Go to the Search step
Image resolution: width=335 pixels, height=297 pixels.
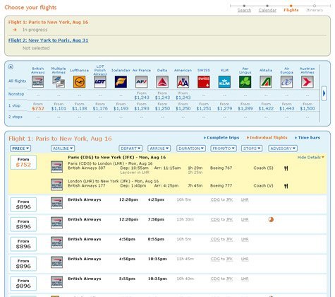click(x=244, y=10)
